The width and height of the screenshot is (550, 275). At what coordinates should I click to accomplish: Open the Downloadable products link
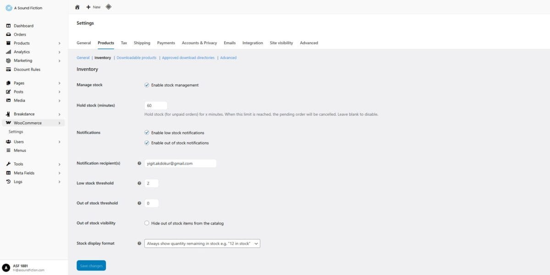coord(136,58)
